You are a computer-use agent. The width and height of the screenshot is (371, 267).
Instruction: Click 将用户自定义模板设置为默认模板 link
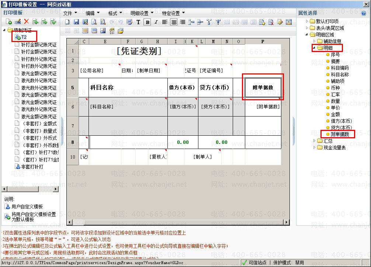click(34, 216)
